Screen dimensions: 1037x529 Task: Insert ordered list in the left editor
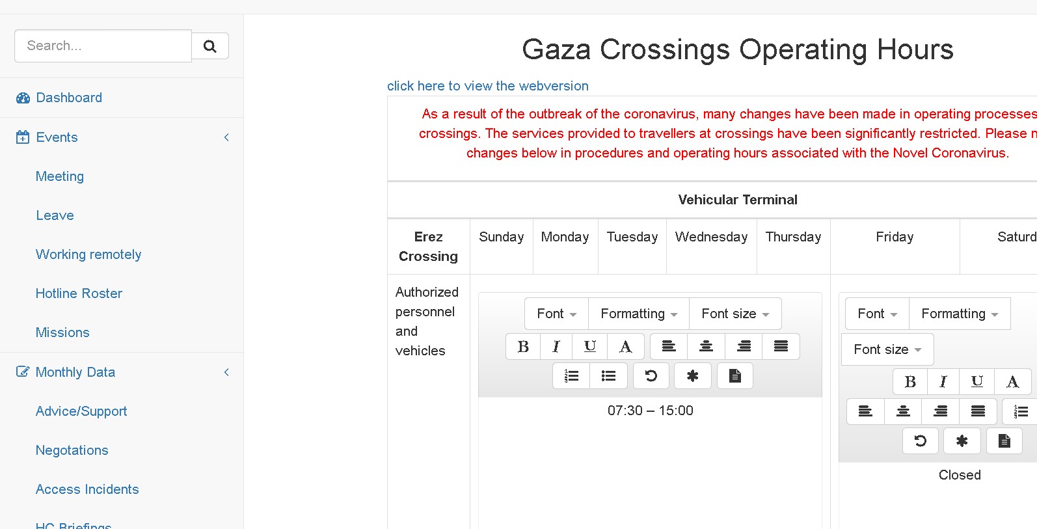[571, 376]
